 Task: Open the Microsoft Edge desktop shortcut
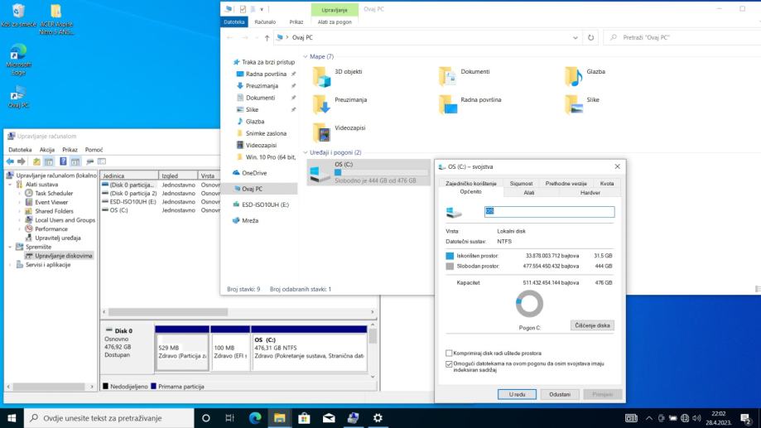18,60
